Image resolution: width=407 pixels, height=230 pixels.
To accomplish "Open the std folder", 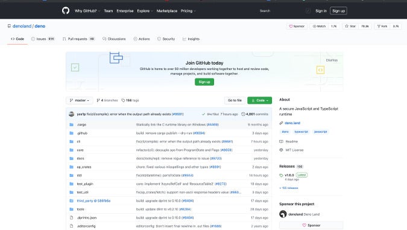I will click(x=79, y=176).
